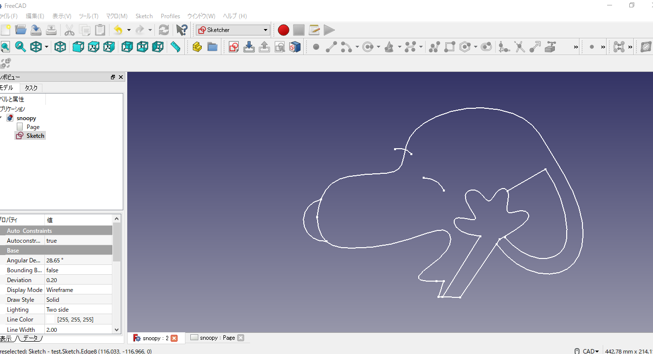Click the Paste clipboard icon
The height and width of the screenshot is (354, 653).
pyautogui.click(x=100, y=30)
